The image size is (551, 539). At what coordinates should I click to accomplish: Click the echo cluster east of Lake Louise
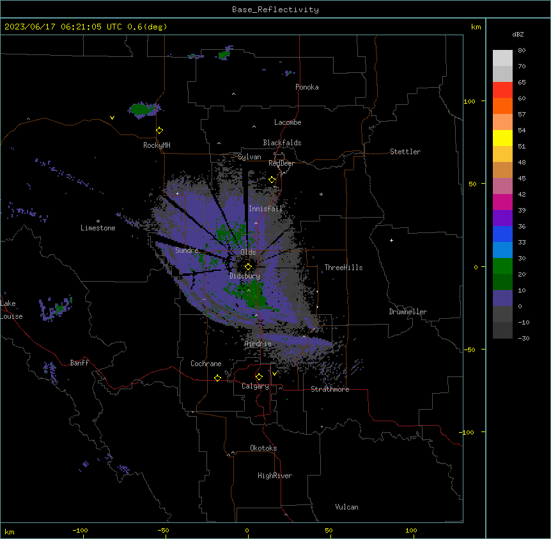click(x=56, y=309)
